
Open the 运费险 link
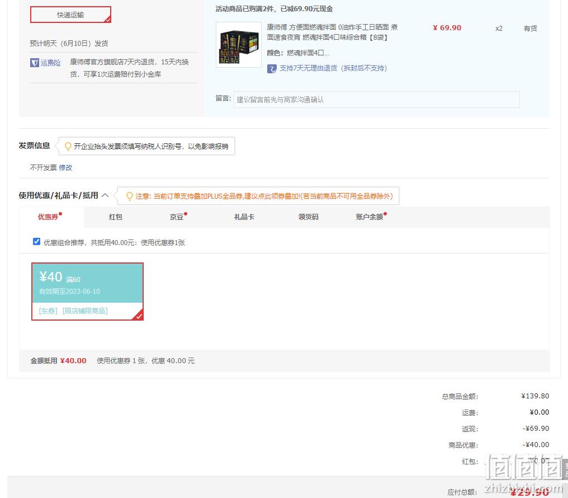[x=50, y=63]
